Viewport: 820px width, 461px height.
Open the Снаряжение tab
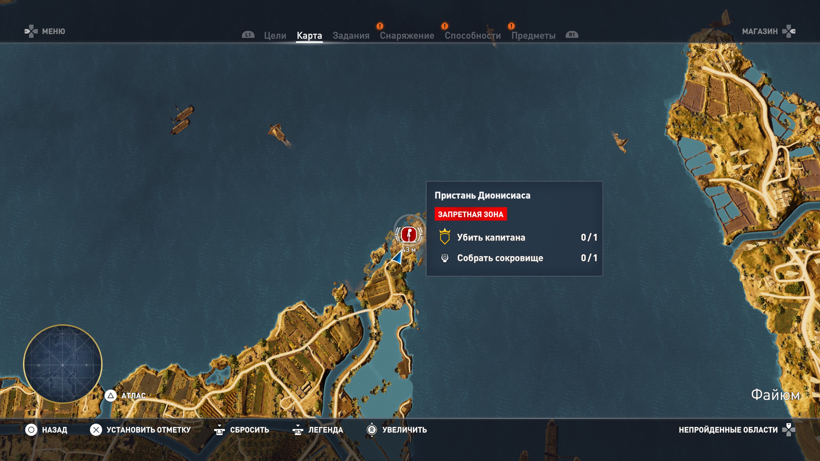[407, 35]
